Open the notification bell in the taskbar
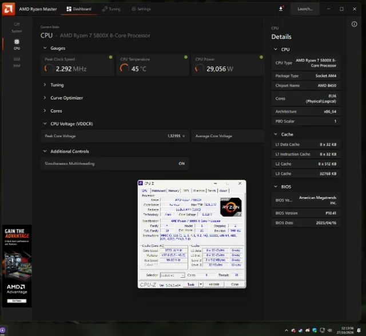Screen dimensions: 366x336 [x=359, y=330]
